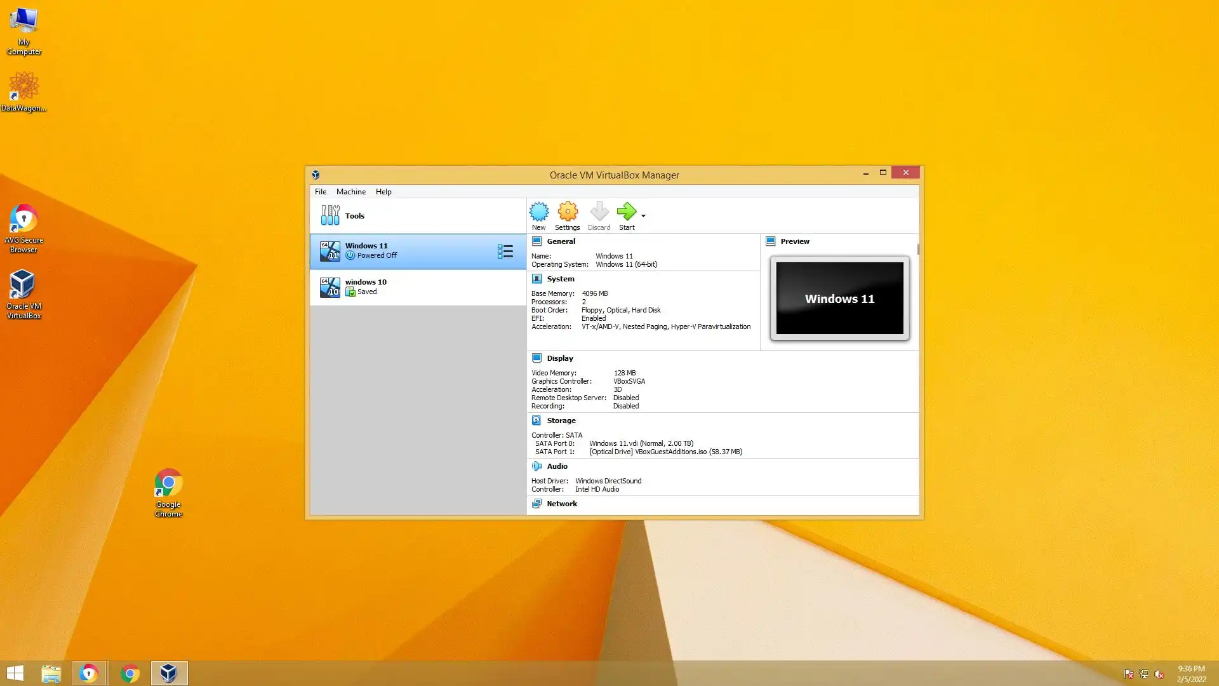
Task: Open the Machine menu
Action: pos(350,192)
